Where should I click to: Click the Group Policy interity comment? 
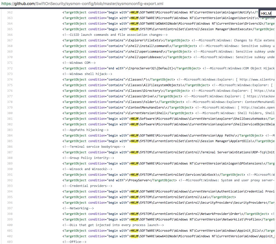(x=88, y=158)
